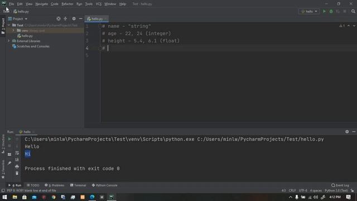Open Run panel gear settings
This screenshot has width=357, height=201.
pyautogui.click(x=347, y=132)
